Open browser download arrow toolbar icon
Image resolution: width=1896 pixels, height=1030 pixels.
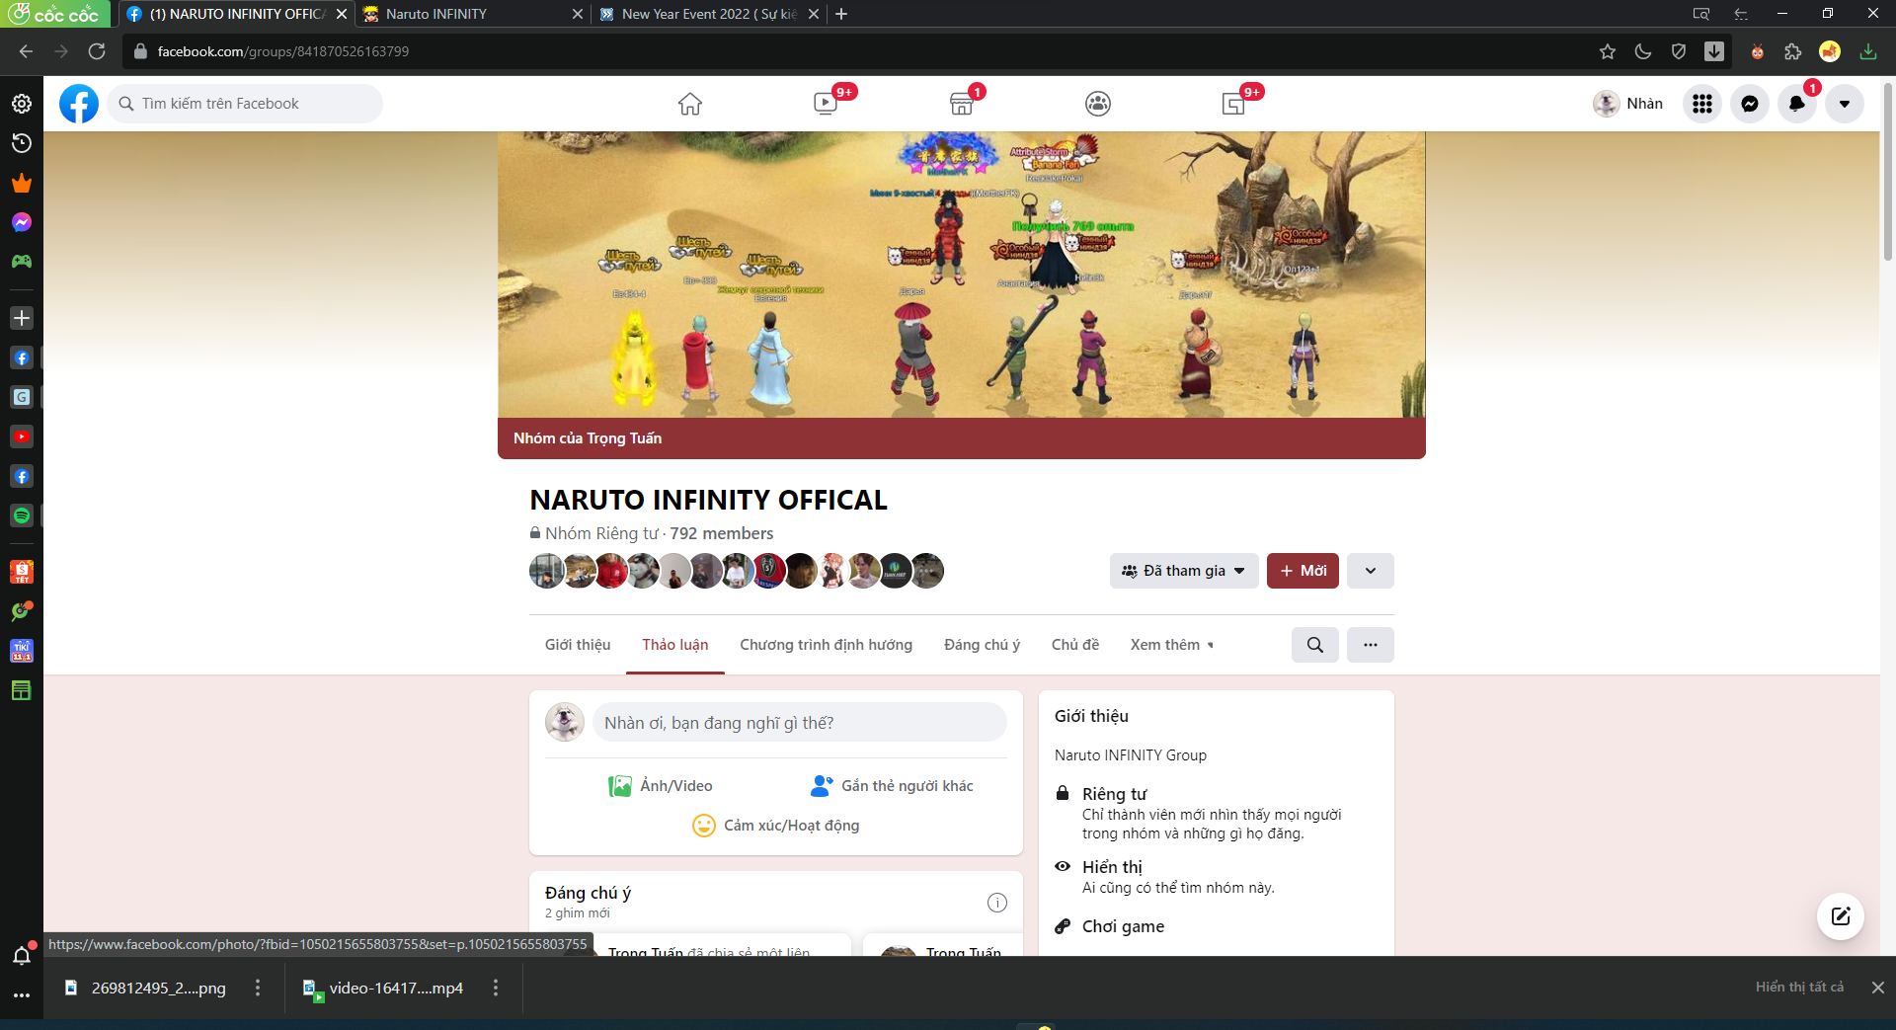1714,51
